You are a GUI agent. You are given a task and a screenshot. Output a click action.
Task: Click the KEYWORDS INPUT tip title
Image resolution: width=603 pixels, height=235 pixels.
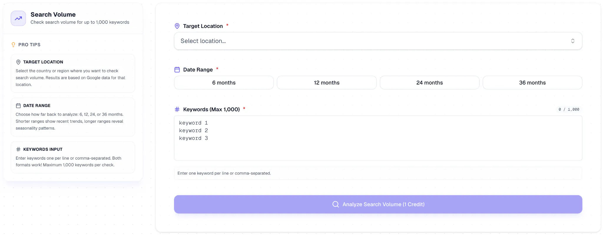point(43,149)
